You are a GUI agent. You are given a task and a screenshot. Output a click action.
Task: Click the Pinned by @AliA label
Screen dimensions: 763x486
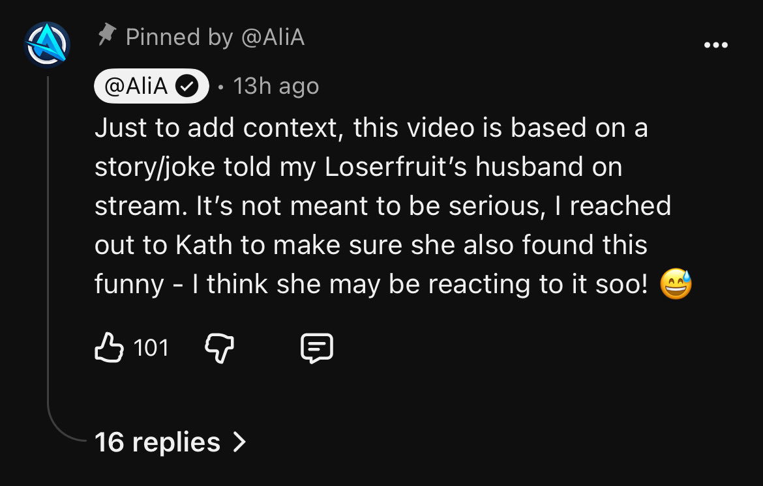(215, 37)
